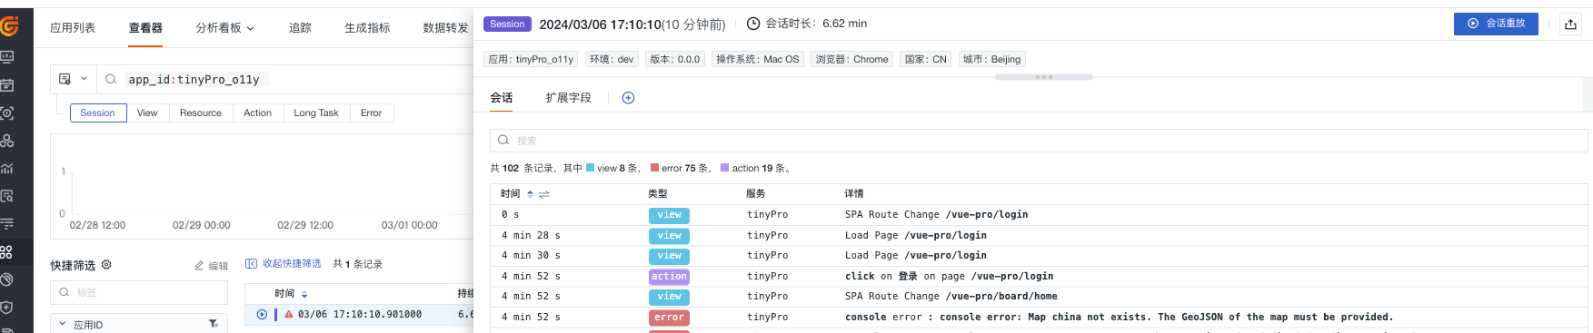The image size is (1593, 333).
Task: Click the clock icon beside 会话时长
Action: pyautogui.click(x=753, y=24)
